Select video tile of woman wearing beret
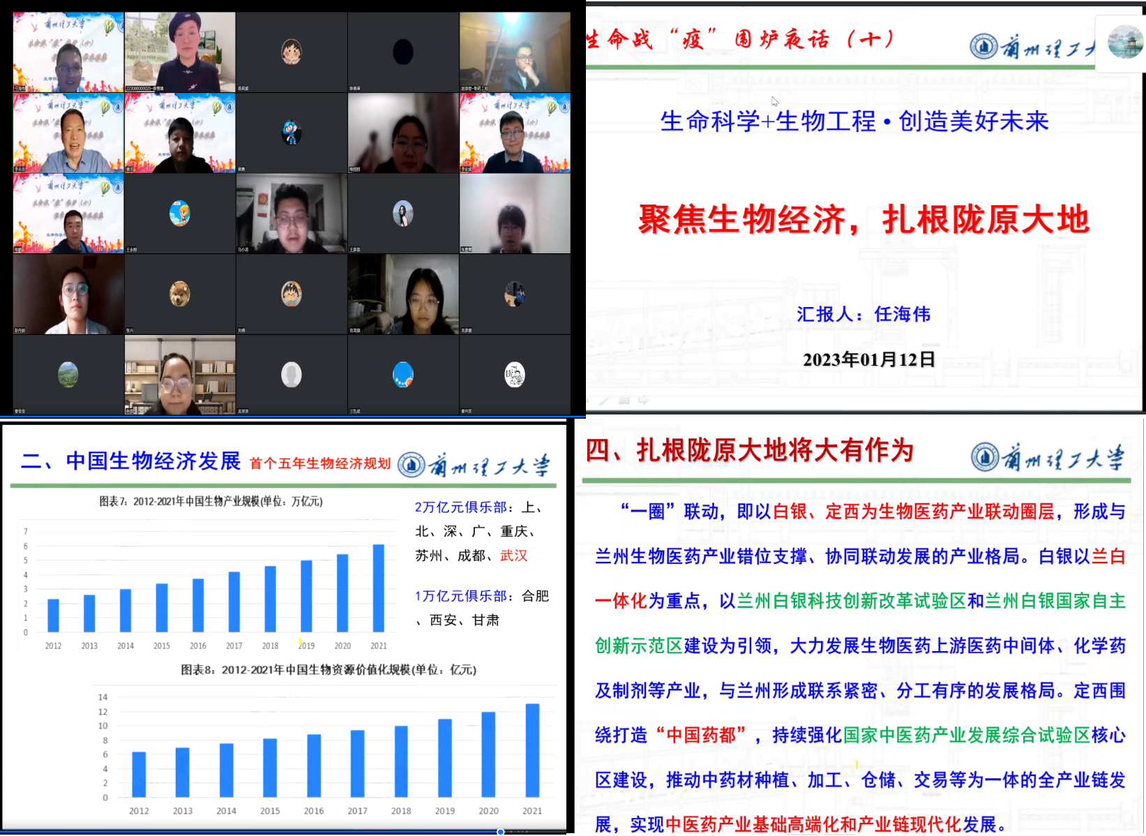The height and width of the screenshot is (836, 1146). pyautogui.click(x=180, y=52)
